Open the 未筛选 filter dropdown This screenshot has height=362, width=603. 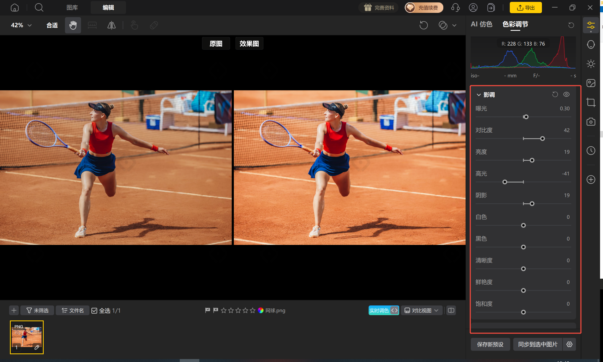(x=37, y=310)
